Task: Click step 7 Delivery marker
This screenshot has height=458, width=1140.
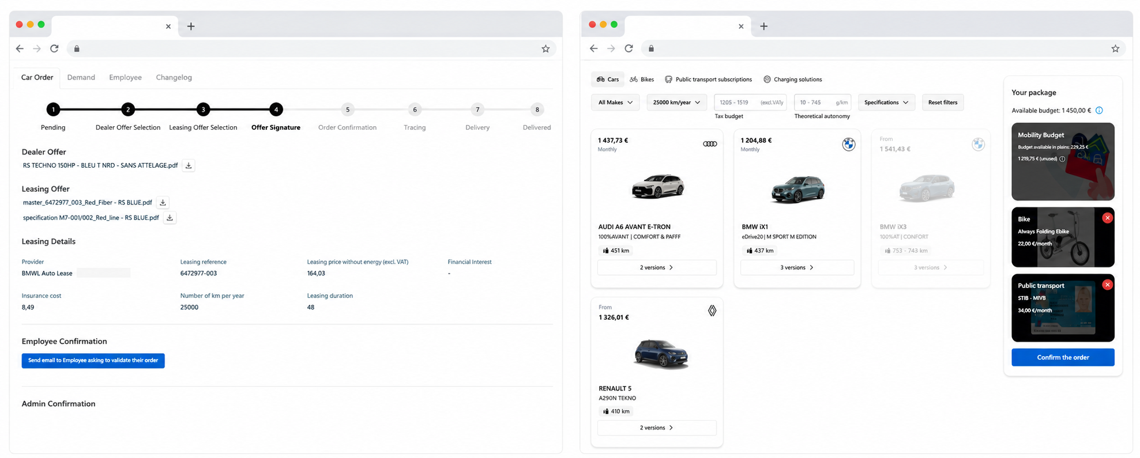Action: click(x=477, y=109)
